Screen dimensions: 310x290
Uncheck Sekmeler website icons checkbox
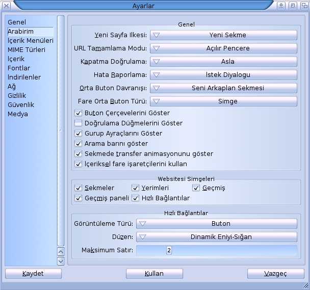[79, 188]
